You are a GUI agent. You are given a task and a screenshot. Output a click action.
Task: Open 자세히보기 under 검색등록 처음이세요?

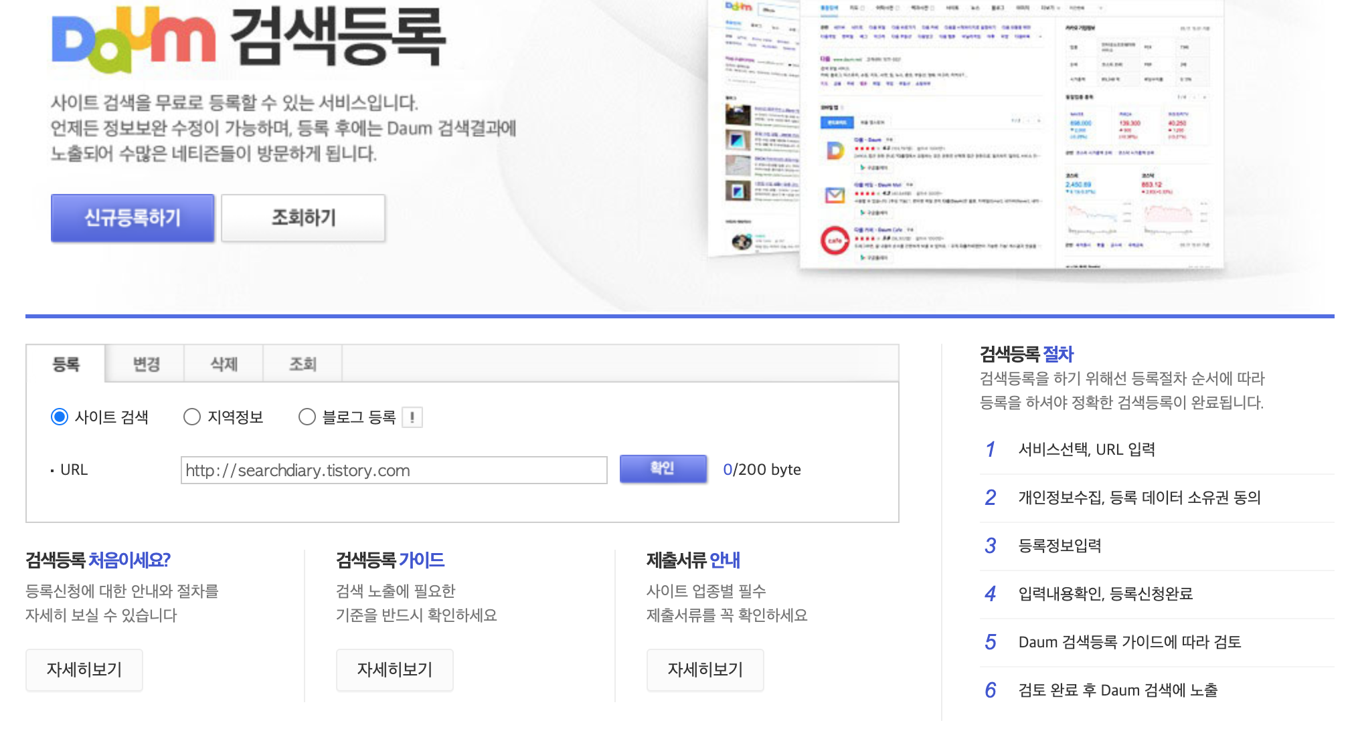tap(84, 669)
